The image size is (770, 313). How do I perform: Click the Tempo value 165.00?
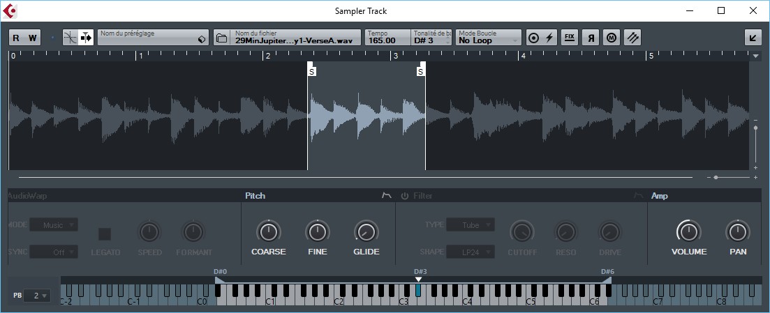point(382,40)
